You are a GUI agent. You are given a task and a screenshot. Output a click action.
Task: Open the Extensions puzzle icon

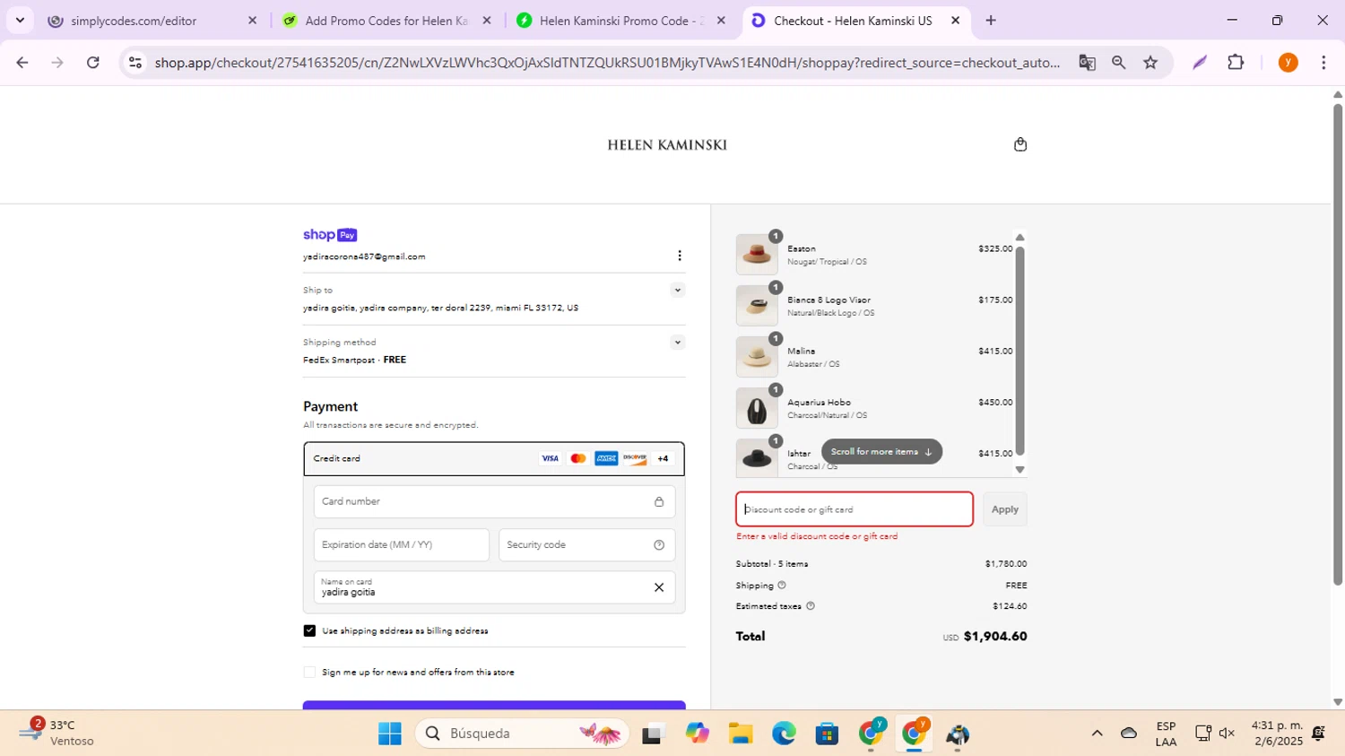click(1236, 63)
